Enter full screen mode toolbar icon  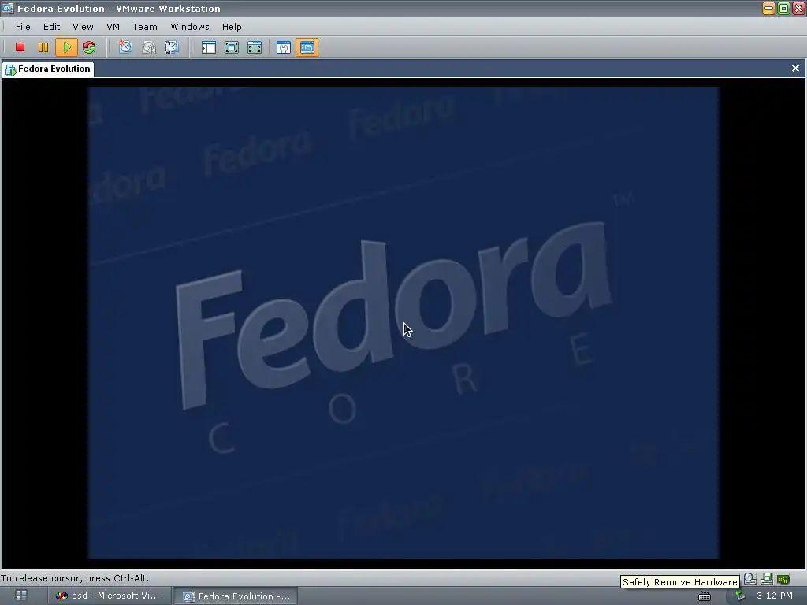point(255,47)
